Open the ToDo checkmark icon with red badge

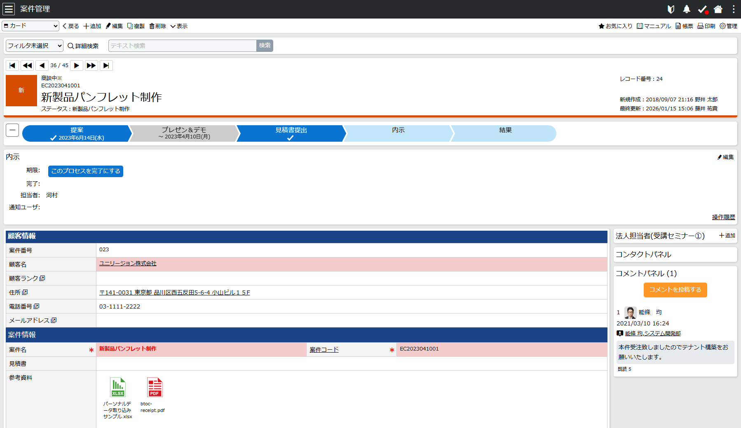(x=702, y=9)
